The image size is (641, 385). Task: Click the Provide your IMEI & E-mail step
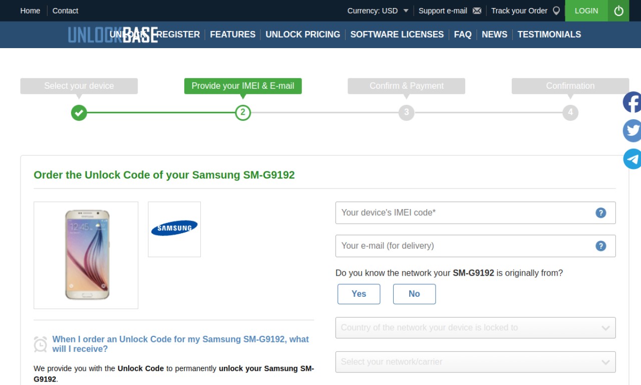[x=243, y=86]
